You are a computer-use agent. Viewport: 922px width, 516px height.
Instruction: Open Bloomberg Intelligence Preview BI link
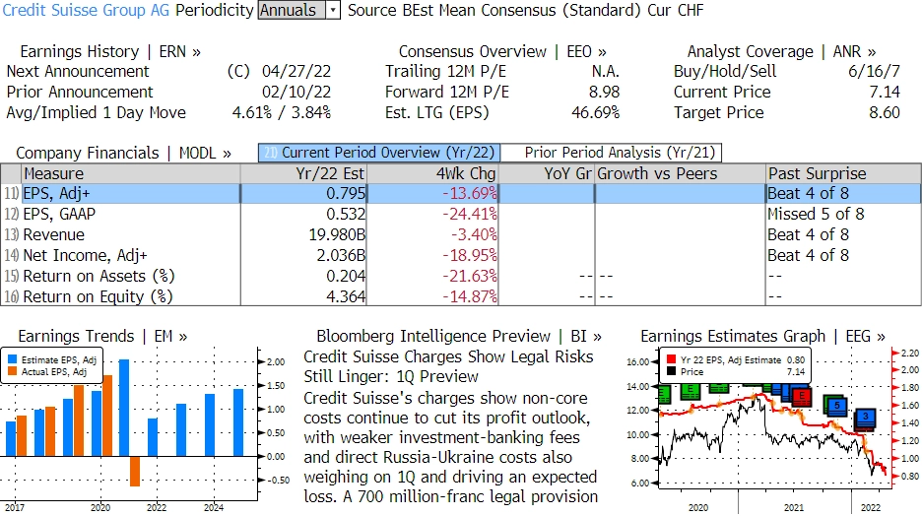[x=459, y=336]
